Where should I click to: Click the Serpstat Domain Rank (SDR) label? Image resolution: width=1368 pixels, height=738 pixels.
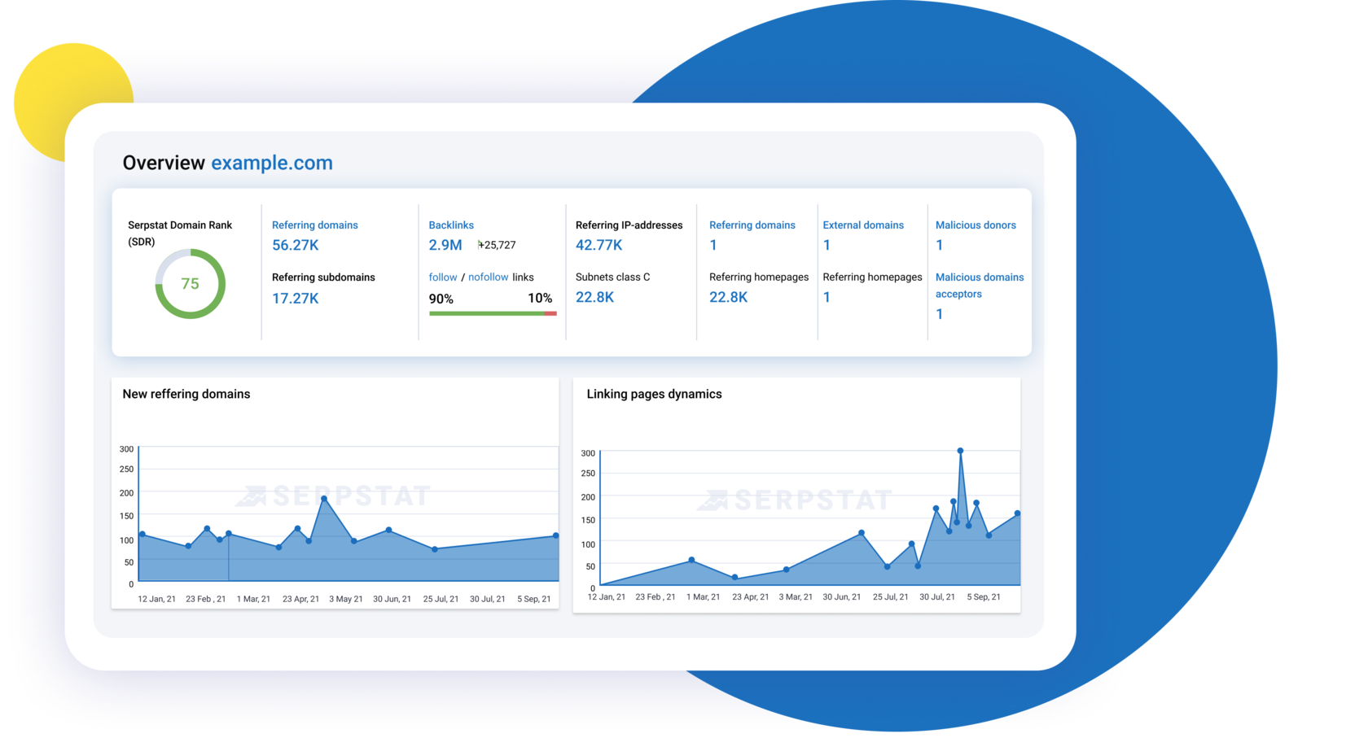coord(180,234)
